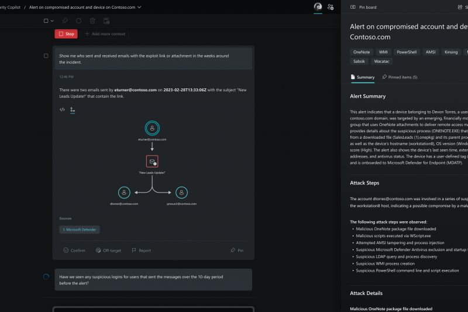Switch to the Summary tab
Screen dimensions: 468x312
(363, 77)
